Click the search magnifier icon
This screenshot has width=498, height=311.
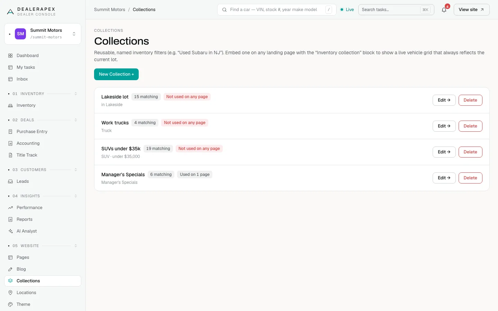(x=224, y=10)
